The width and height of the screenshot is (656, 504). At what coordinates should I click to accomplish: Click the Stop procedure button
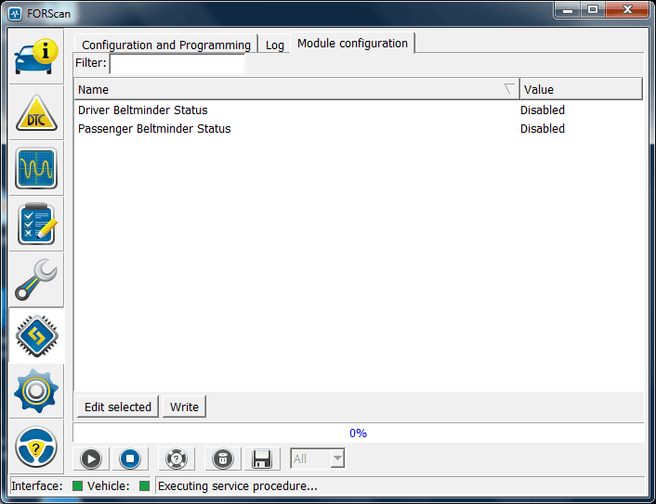[x=130, y=459]
